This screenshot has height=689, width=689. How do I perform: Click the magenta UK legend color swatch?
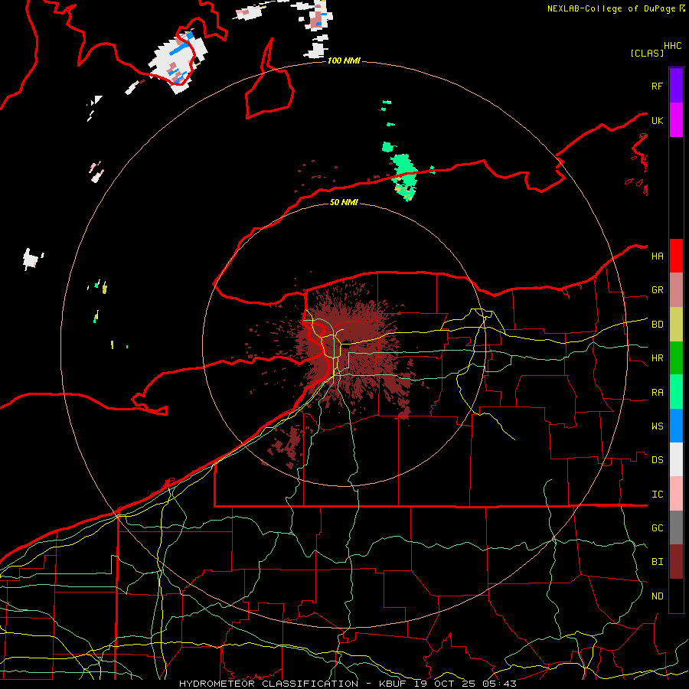[676, 120]
